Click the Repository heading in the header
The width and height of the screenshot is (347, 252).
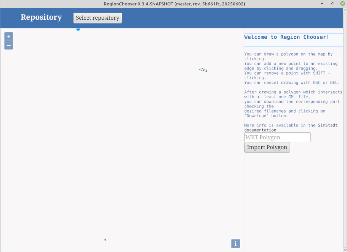pyautogui.click(x=41, y=17)
